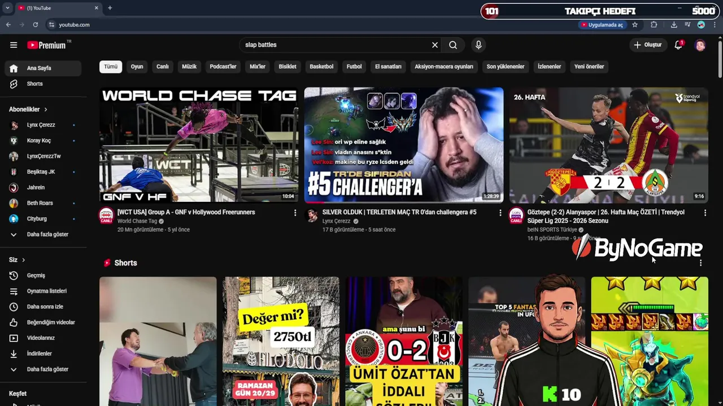Open Daha sonra izle
723x406 pixels.
click(x=43, y=307)
